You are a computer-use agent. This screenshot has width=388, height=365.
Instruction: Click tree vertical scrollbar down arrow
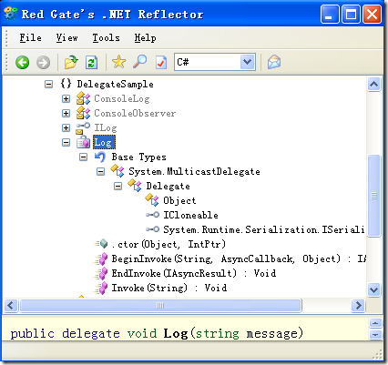(373, 289)
